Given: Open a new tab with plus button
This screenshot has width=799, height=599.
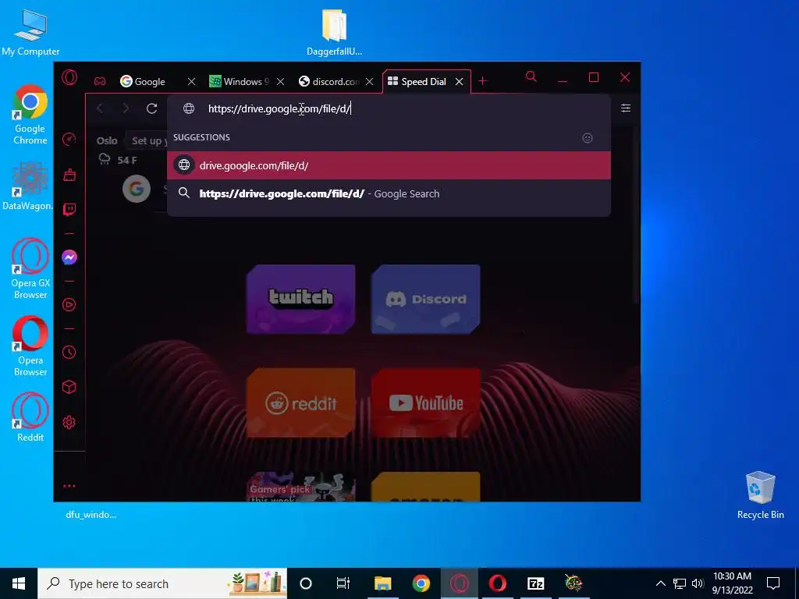Looking at the screenshot, I should point(483,81).
